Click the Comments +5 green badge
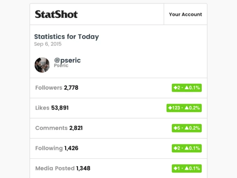237x178 pixels. click(187, 128)
